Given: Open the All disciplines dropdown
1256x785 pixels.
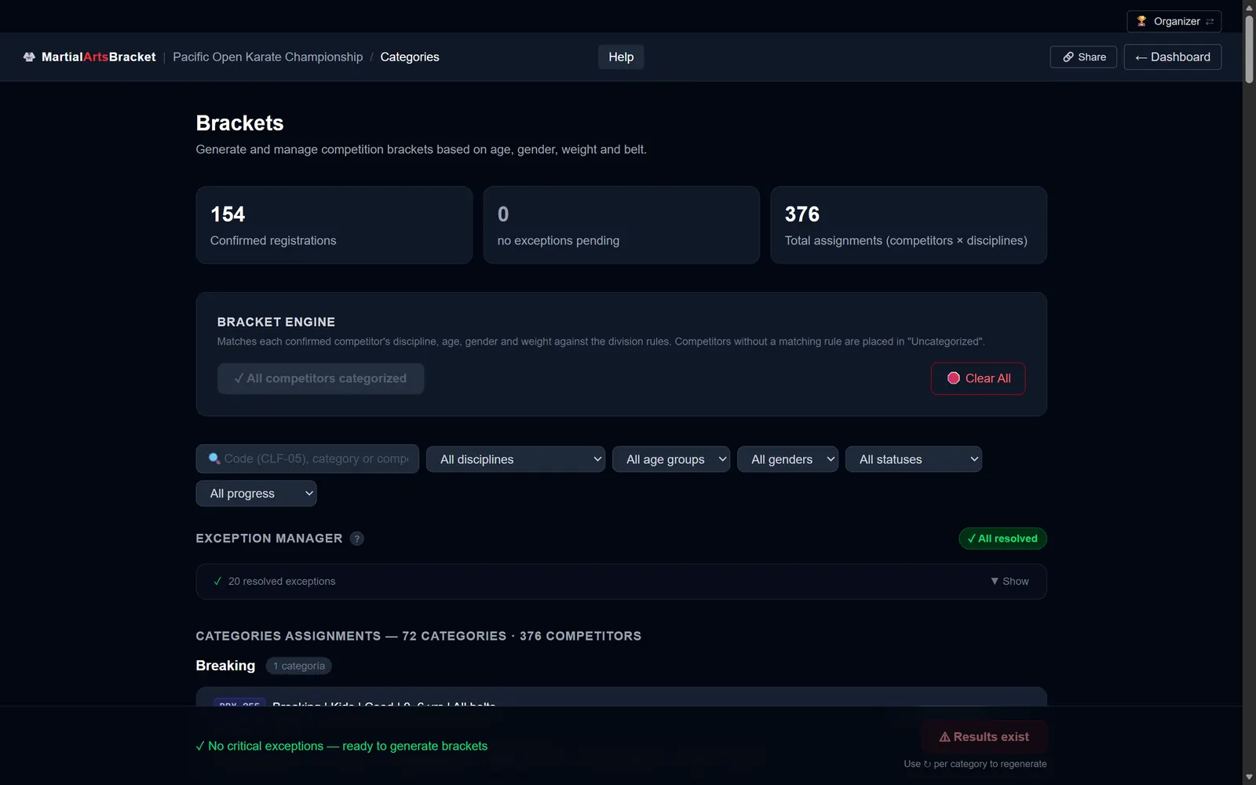Looking at the screenshot, I should click(515, 459).
